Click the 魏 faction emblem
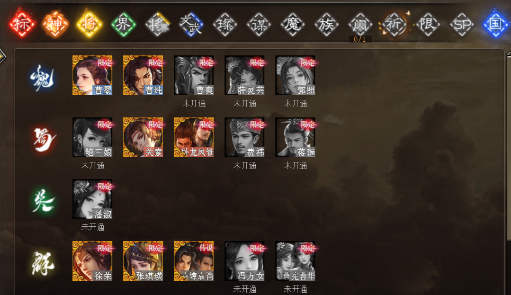511x295 pixels. click(x=42, y=78)
